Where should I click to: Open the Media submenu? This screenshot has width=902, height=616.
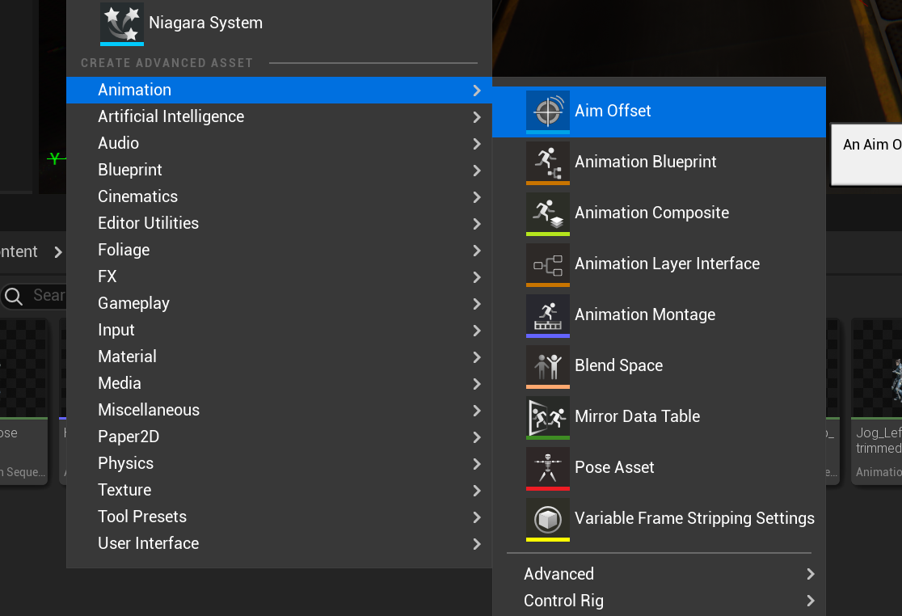(x=279, y=384)
